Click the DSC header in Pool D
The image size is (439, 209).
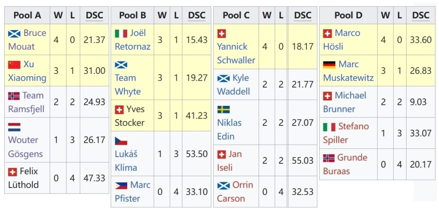(421, 15)
